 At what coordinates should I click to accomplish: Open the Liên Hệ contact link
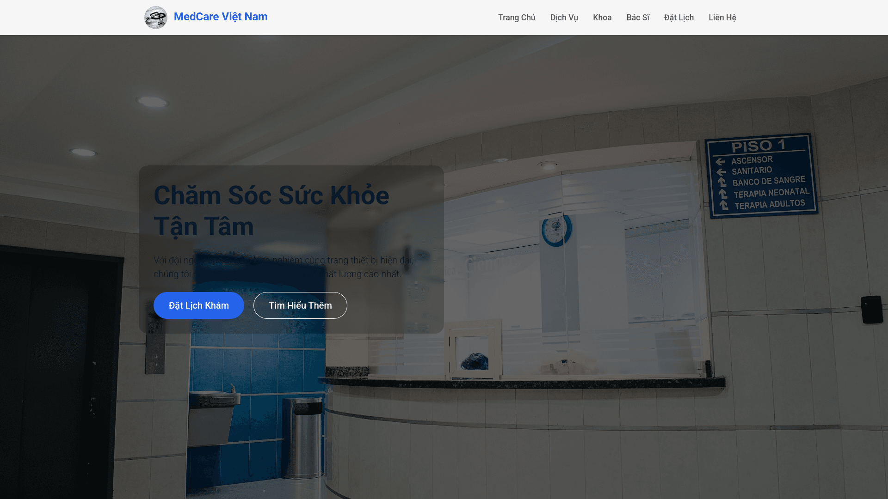click(x=722, y=18)
